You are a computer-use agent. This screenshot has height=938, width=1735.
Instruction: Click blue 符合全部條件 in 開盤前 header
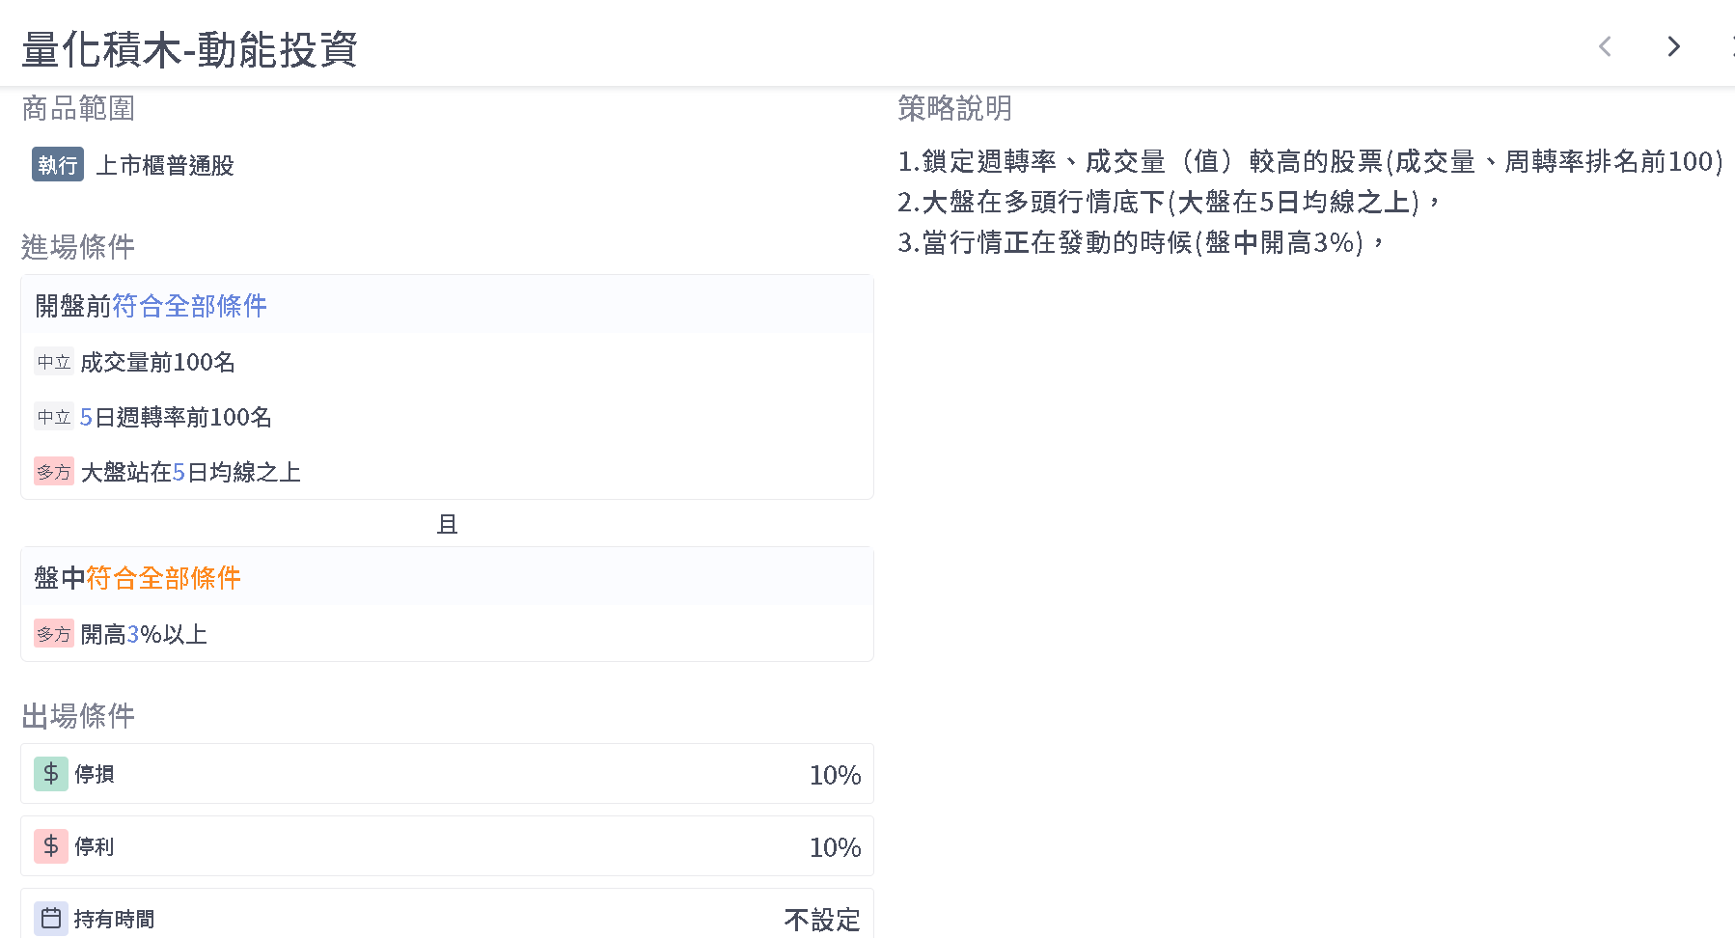(x=189, y=306)
